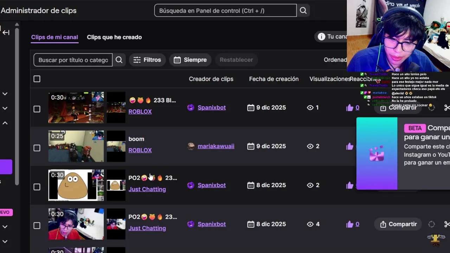Click the clip search magnifier icon
This screenshot has height=253, width=450.
pyautogui.click(x=119, y=60)
